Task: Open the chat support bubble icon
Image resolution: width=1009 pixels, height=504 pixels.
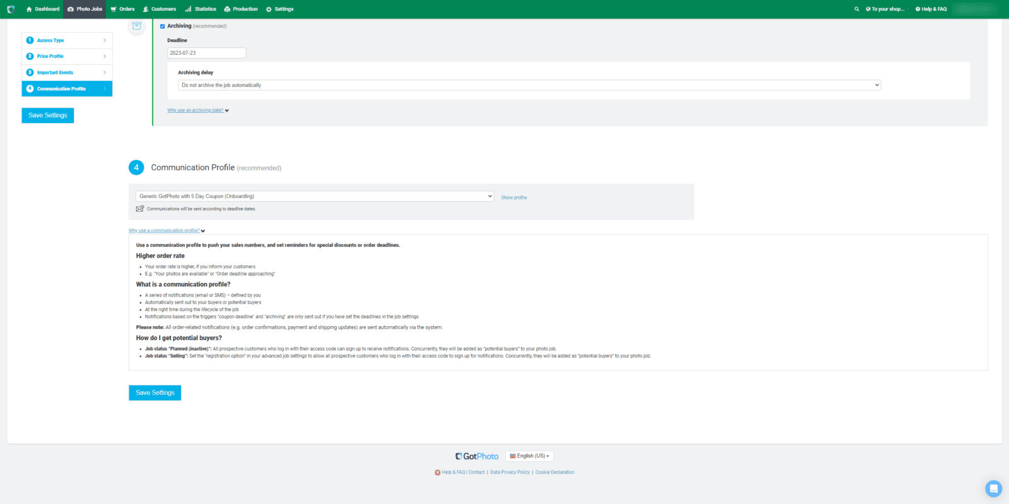Action: (x=993, y=488)
